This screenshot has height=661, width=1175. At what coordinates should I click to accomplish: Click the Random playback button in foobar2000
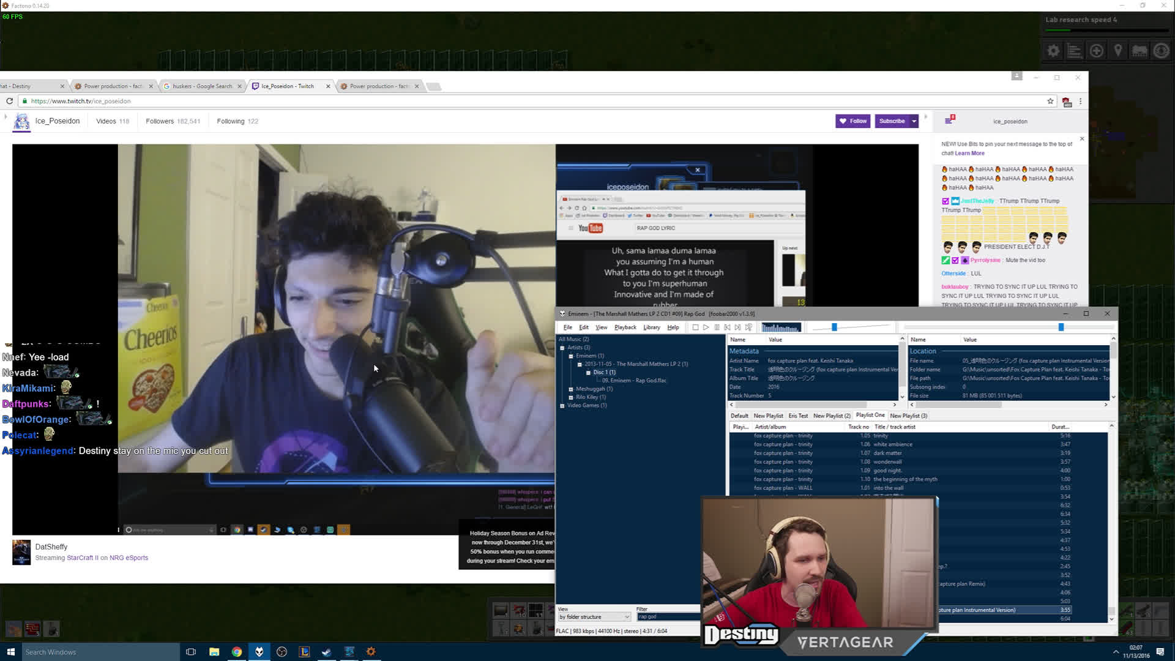pyautogui.click(x=748, y=327)
